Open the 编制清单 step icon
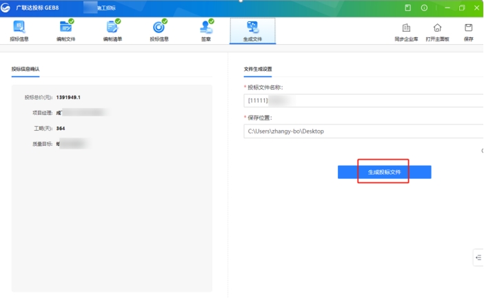484x298 pixels. [112, 31]
